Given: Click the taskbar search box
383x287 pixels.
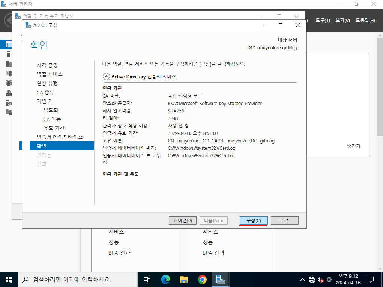Looking at the screenshot, I should (x=78, y=280).
